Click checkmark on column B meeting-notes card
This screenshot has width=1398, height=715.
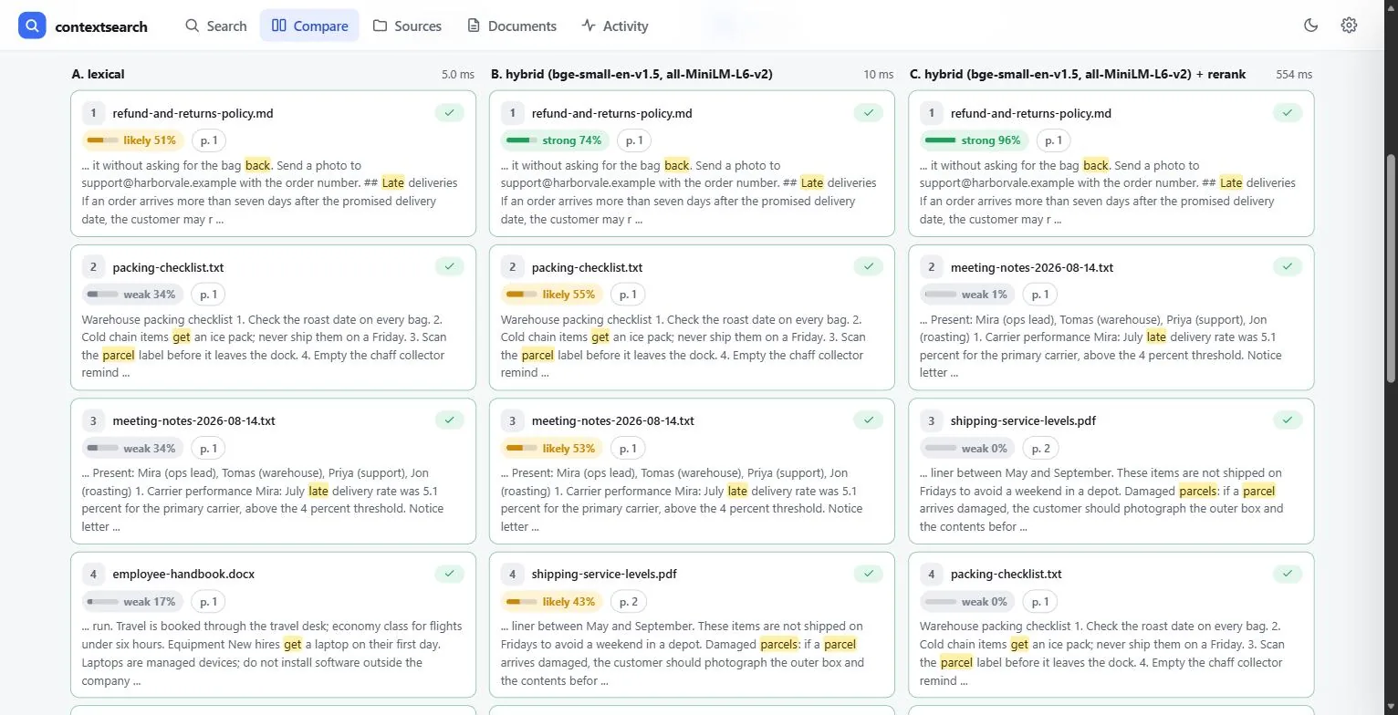pos(869,420)
